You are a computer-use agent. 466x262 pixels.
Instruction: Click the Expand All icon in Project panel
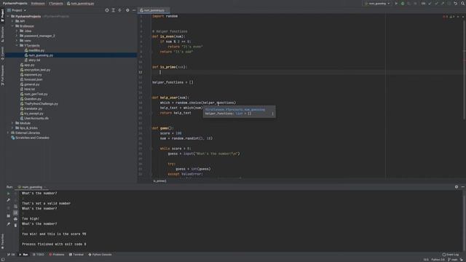[x=114, y=10]
